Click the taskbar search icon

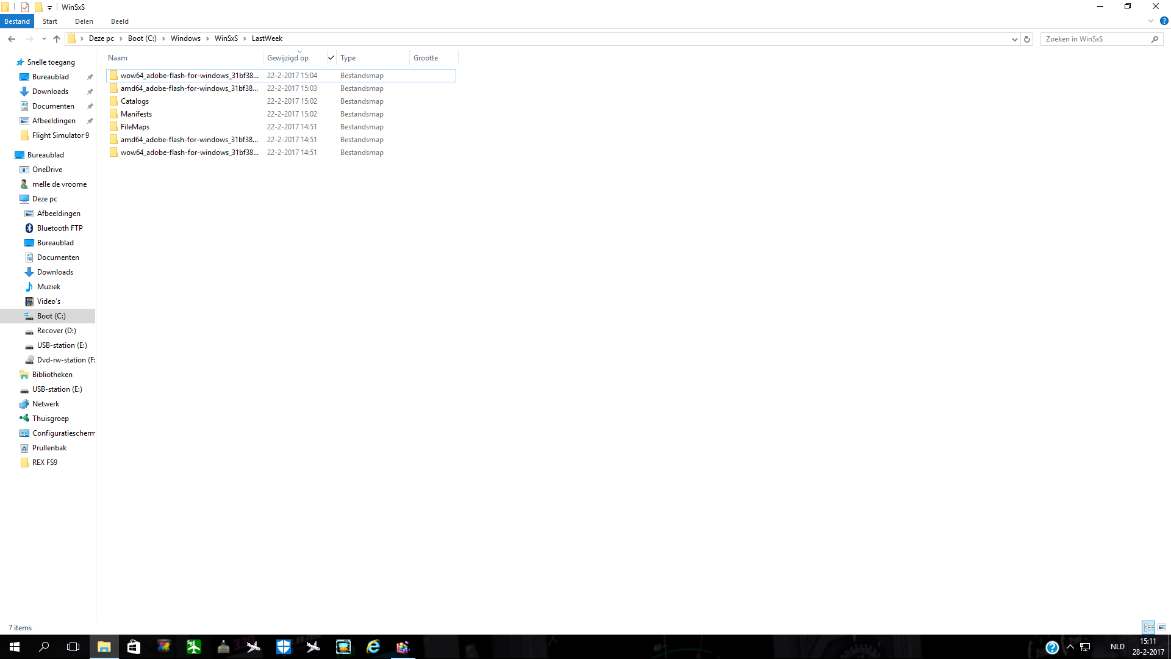click(x=44, y=647)
